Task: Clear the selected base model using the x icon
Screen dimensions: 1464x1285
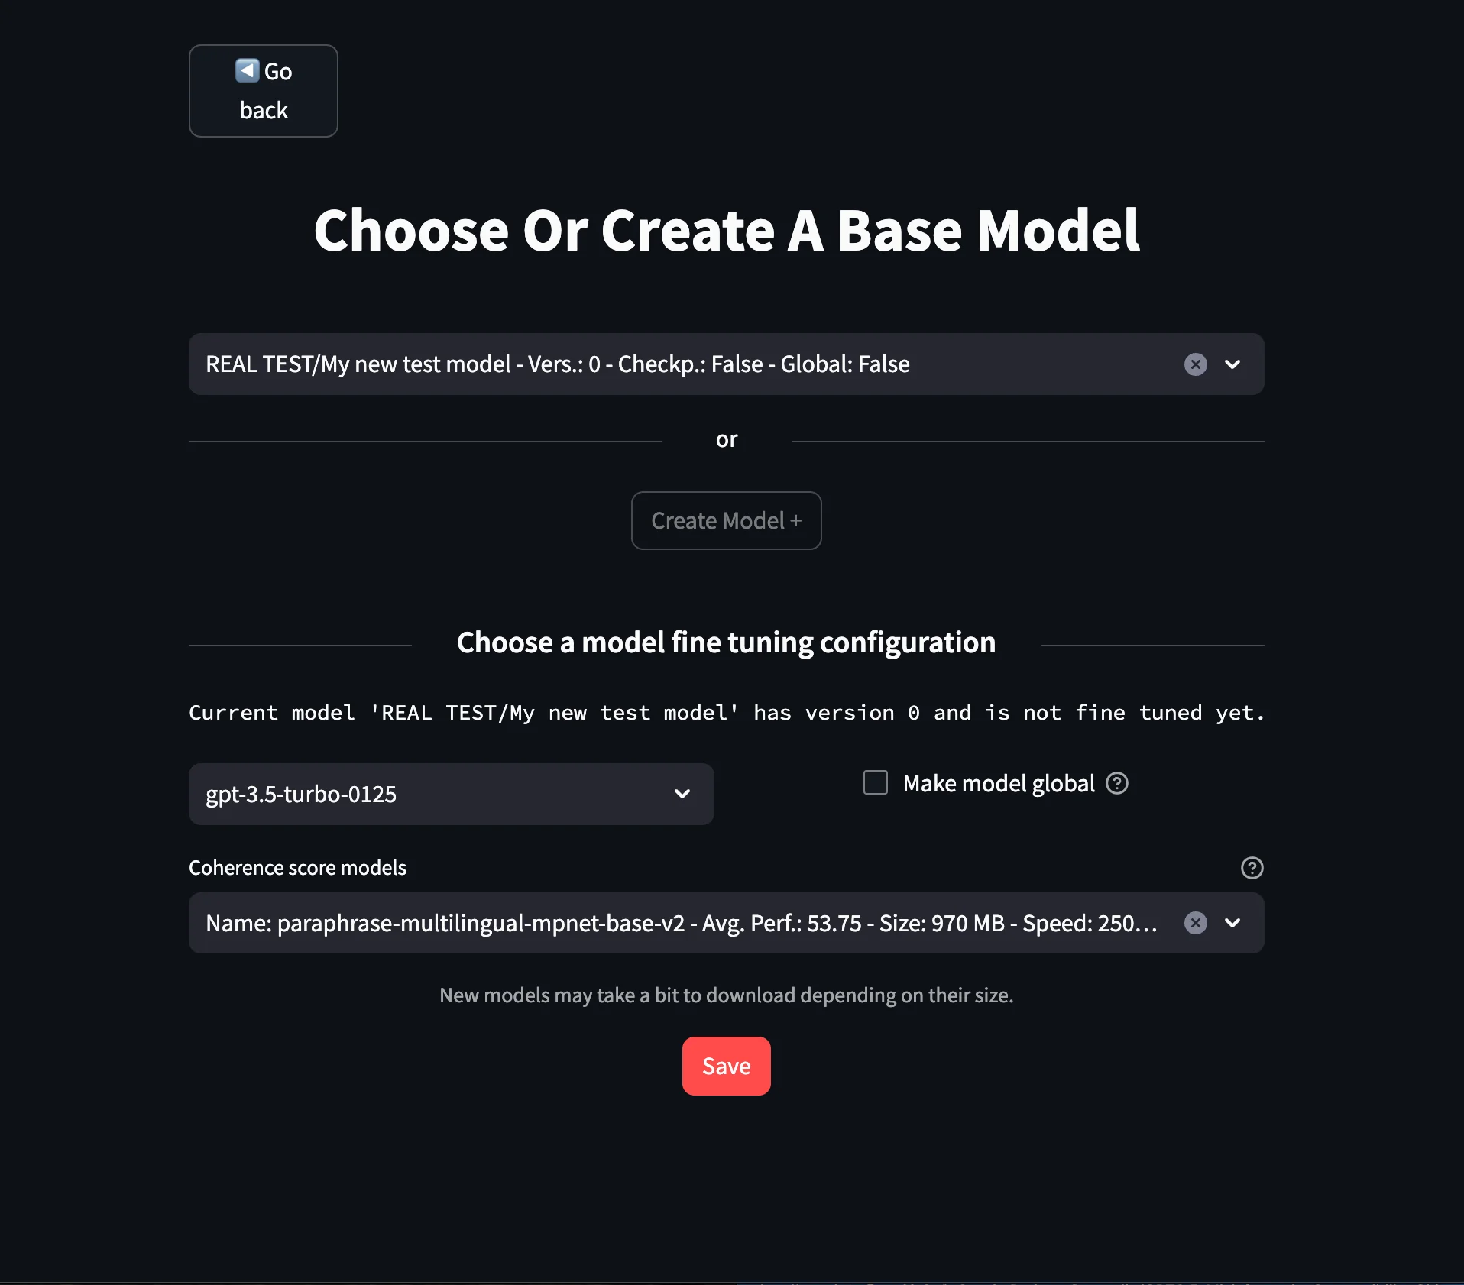Action: point(1194,364)
